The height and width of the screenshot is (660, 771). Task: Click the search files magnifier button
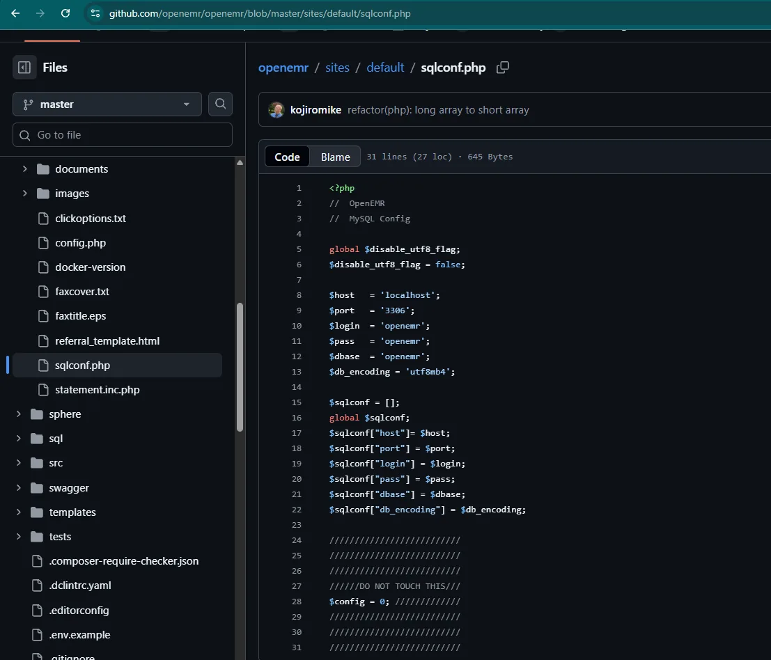pos(220,104)
